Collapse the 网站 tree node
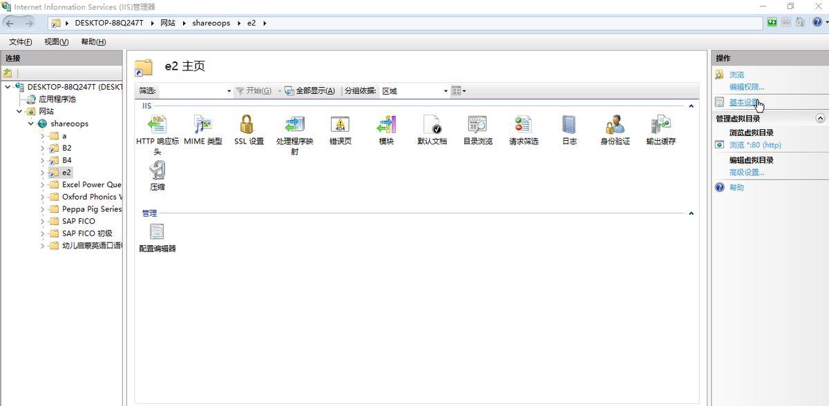The height and width of the screenshot is (406, 829). coord(19,111)
